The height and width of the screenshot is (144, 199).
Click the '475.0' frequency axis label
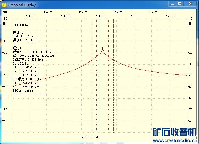(x=170, y=16)
